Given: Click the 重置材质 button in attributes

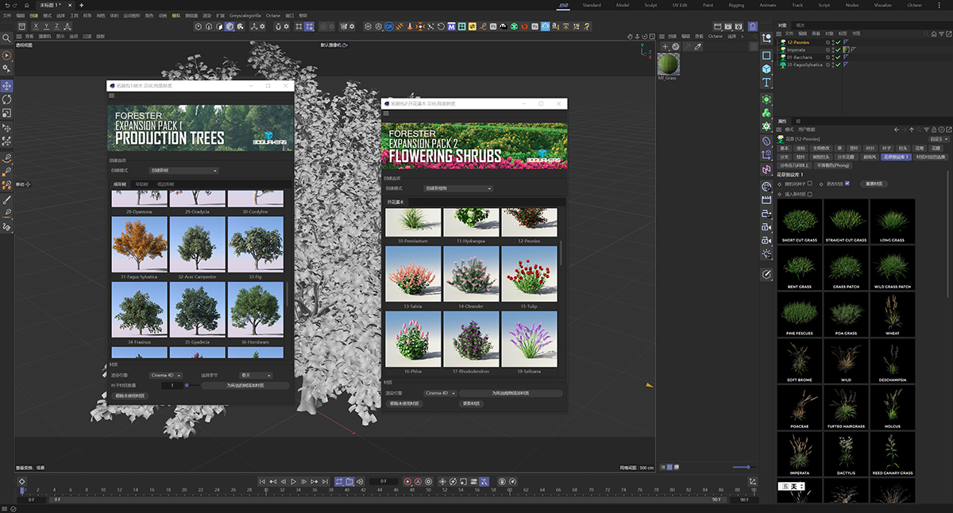Looking at the screenshot, I should tap(873, 183).
